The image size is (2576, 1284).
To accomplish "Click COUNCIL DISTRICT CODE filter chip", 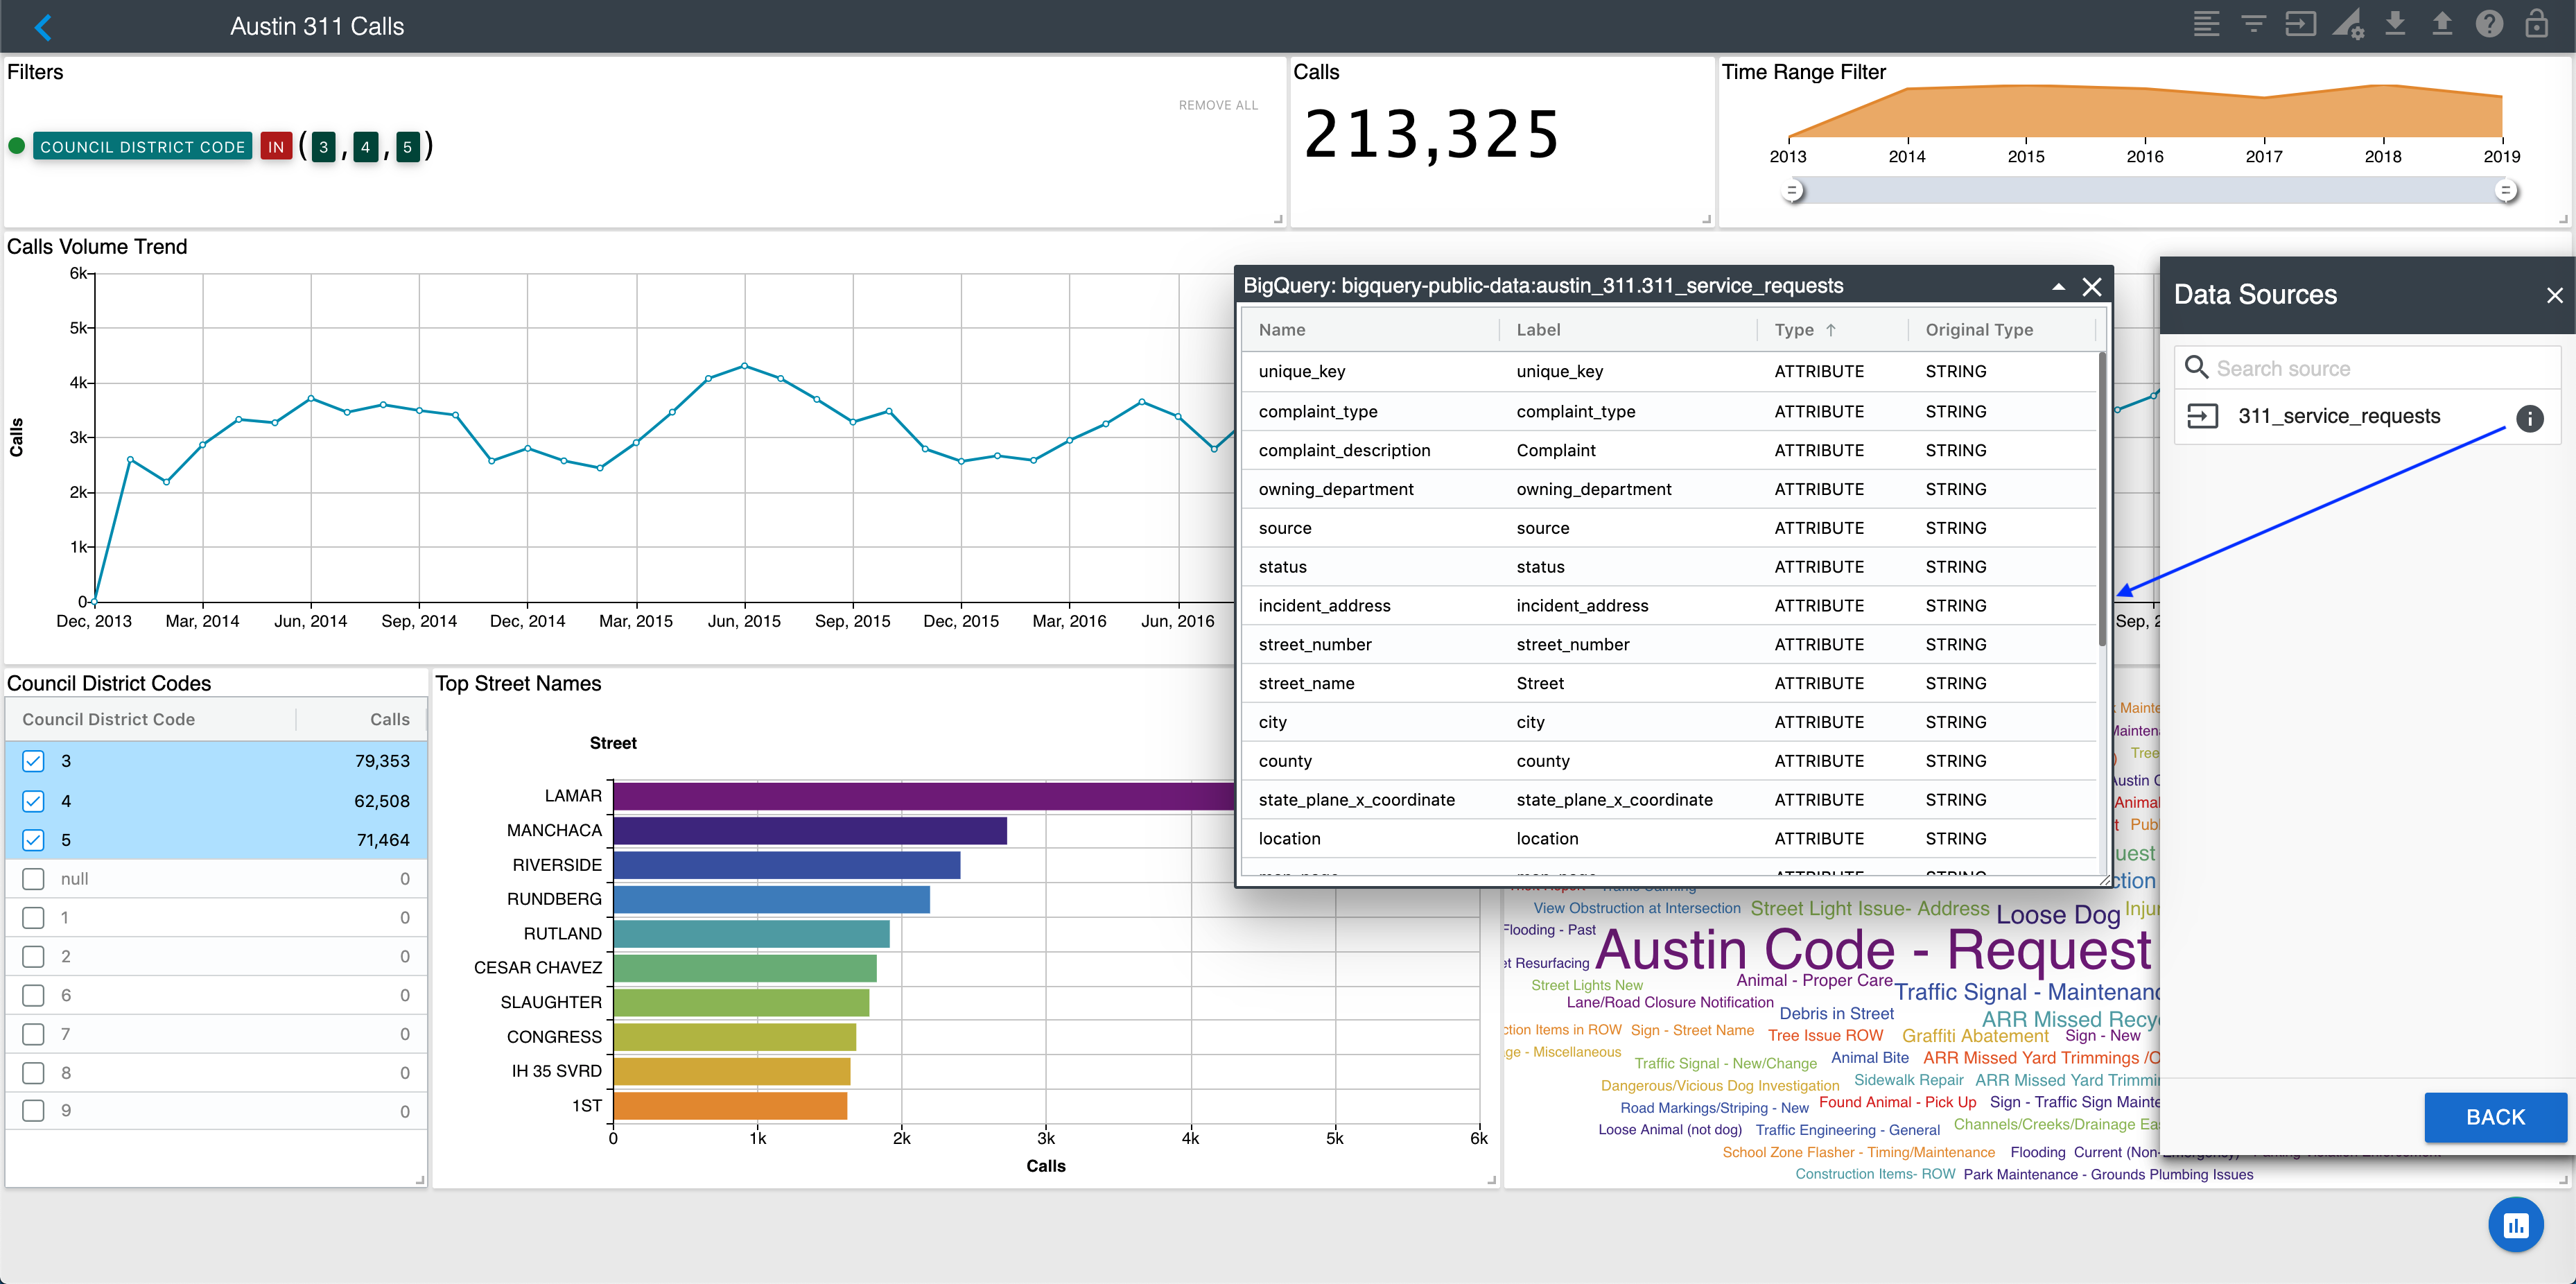I will point(142,146).
